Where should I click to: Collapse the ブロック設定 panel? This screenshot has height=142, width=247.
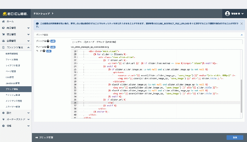tap(242, 35)
